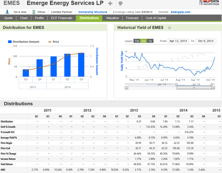Click the 70.04% price change value
This screenshot has height=173, width=222.
coord(176,154)
